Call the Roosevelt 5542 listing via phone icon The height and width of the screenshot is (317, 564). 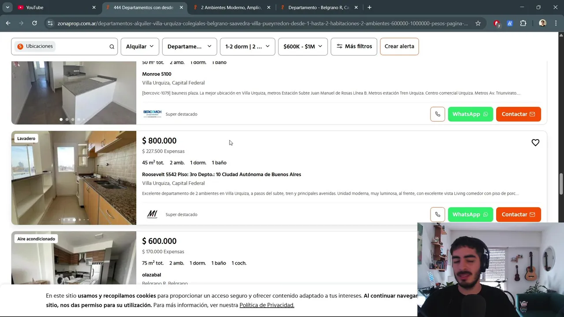tap(438, 214)
